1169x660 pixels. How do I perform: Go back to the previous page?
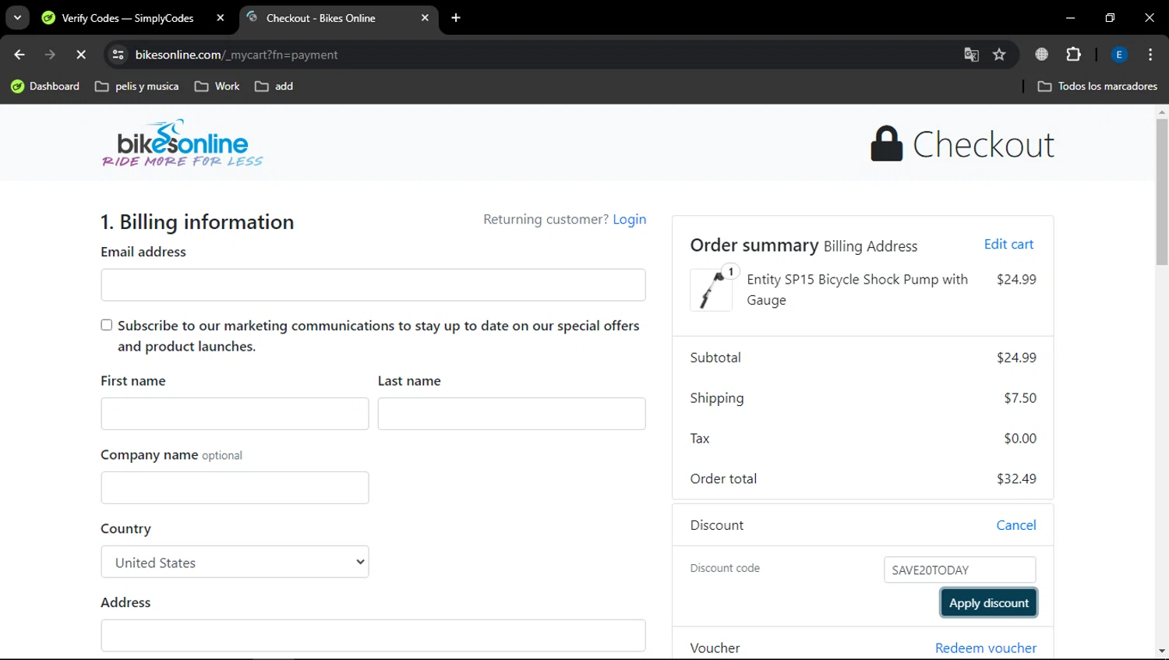[x=19, y=55]
